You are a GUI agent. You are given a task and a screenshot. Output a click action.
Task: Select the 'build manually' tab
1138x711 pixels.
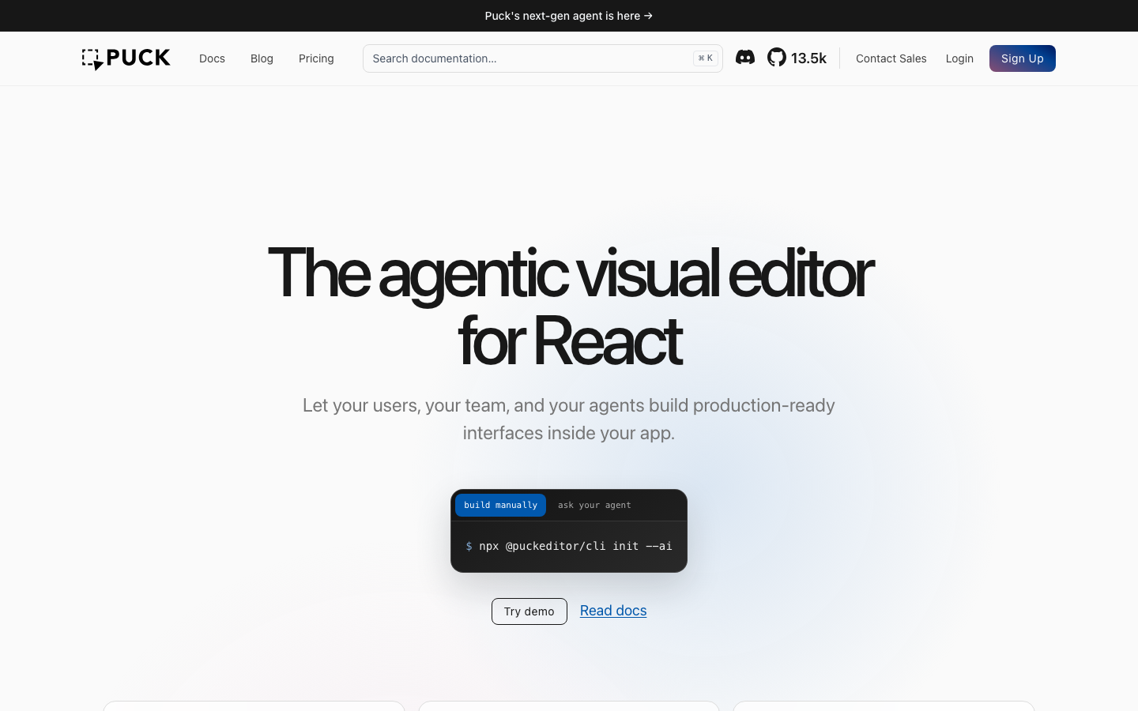click(500, 505)
